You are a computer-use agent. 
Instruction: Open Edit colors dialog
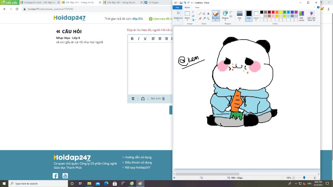pyautogui.click(x=301, y=16)
